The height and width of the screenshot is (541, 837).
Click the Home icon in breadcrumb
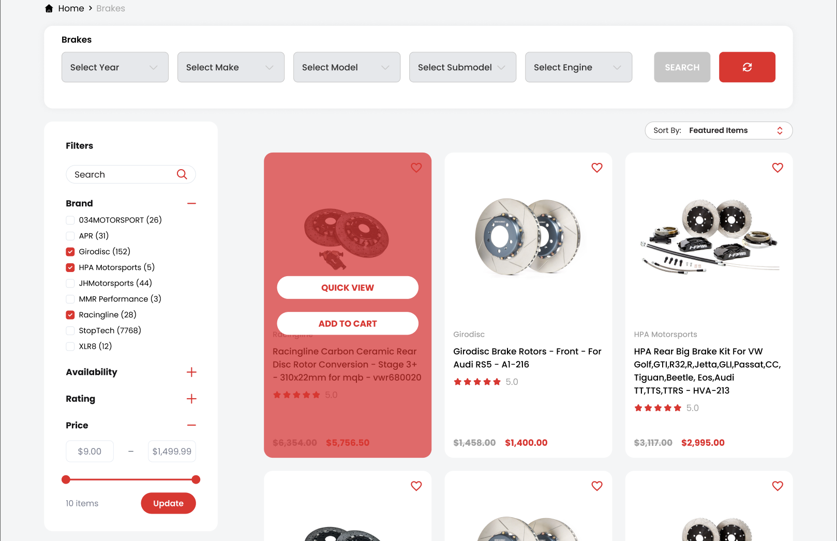point(49,8)
